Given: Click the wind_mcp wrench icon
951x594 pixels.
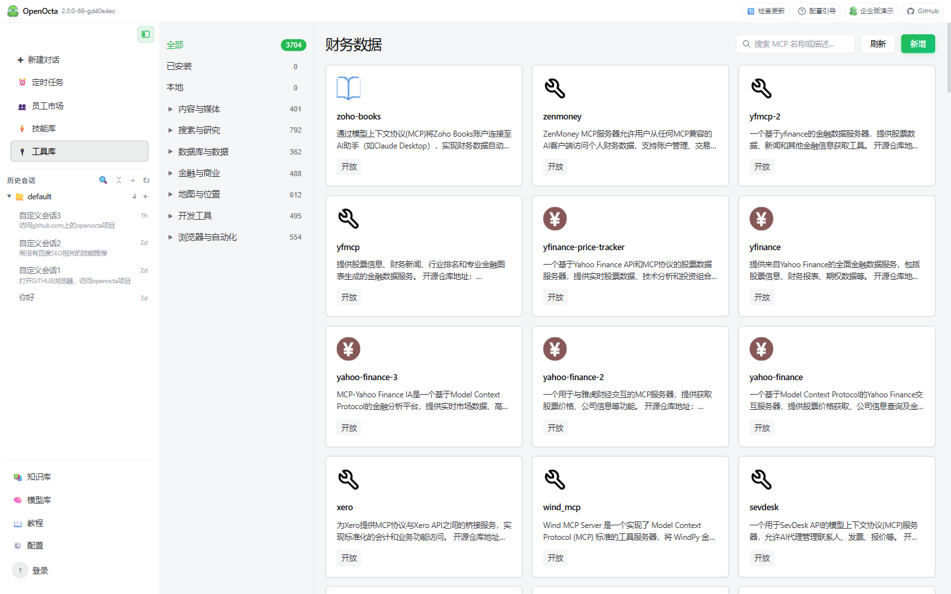Looking at the screenshot, I should 555,479.
